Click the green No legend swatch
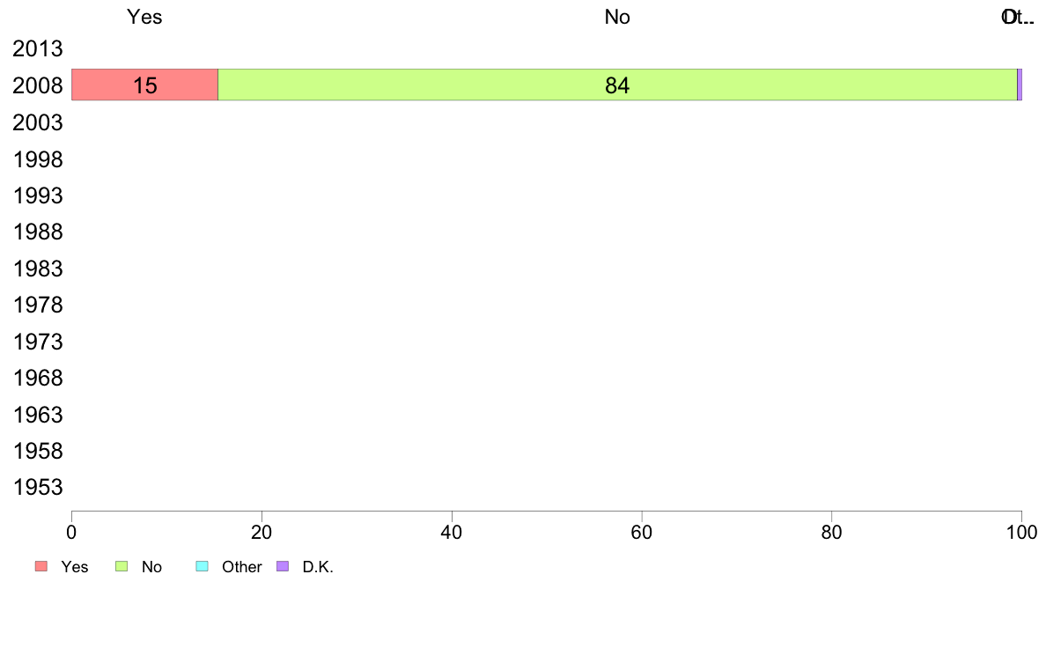 pos(122,567)
